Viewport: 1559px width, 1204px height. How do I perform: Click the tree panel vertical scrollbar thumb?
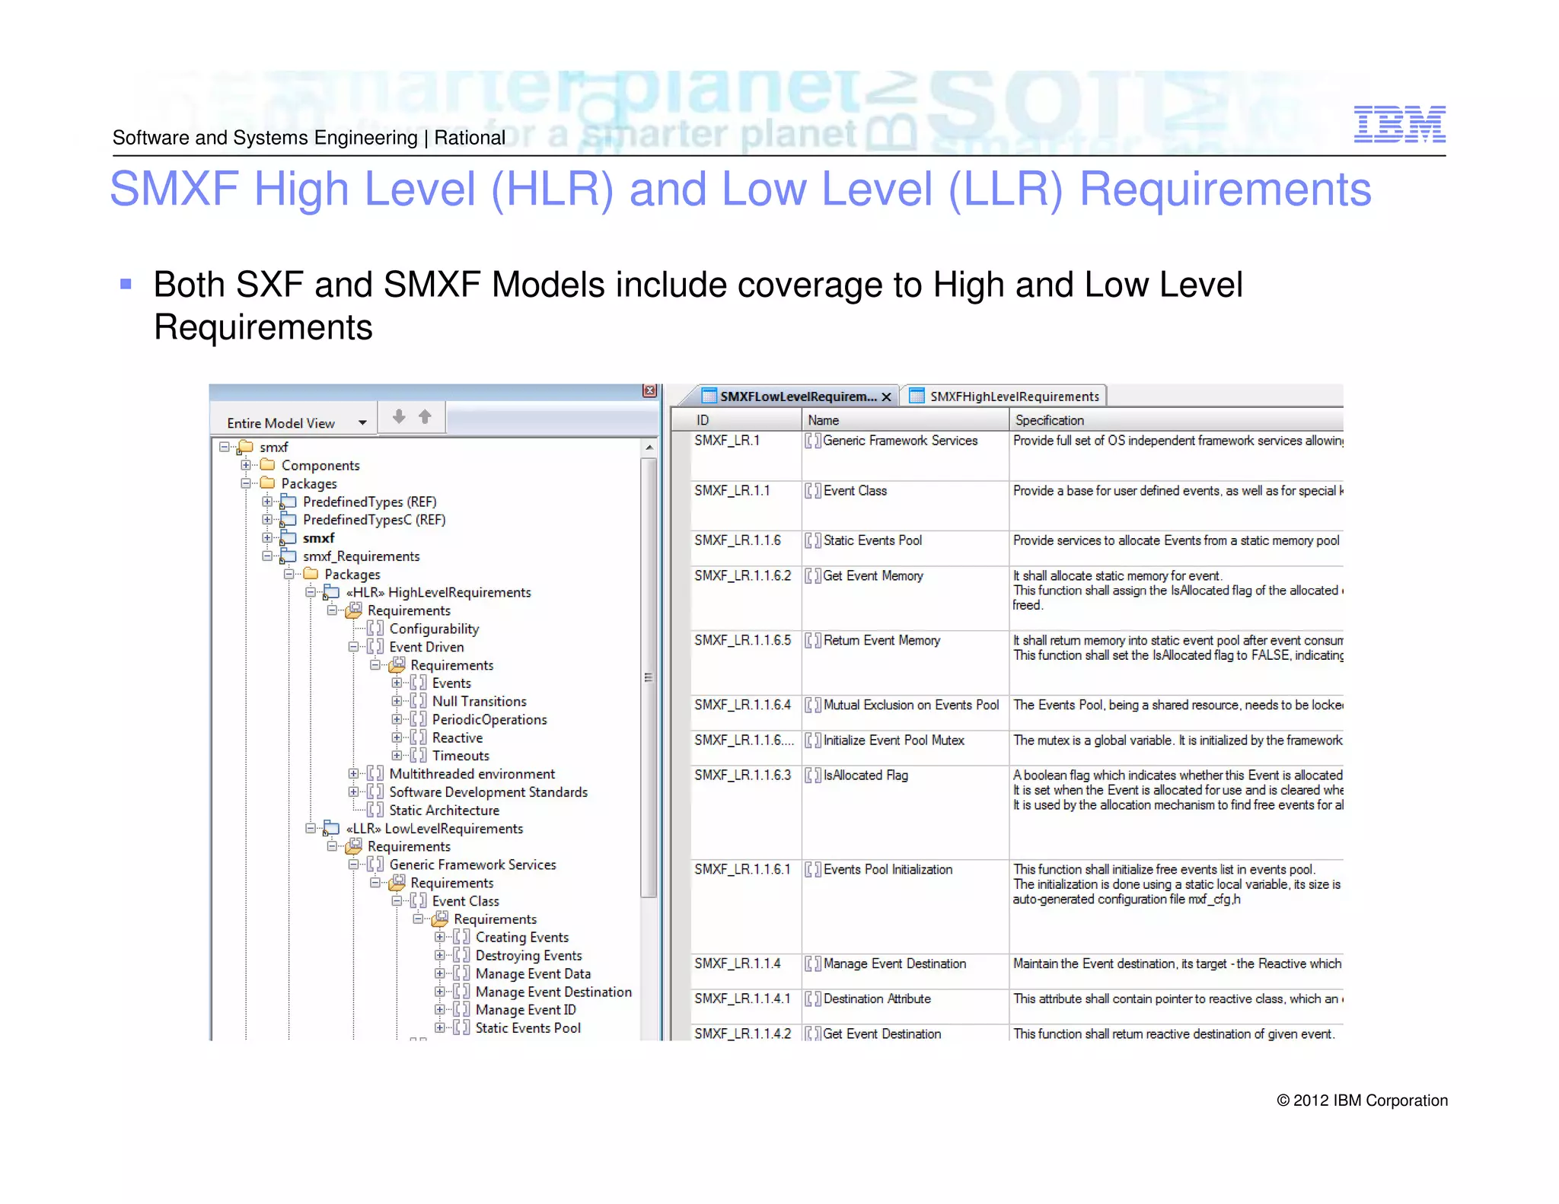649,677
